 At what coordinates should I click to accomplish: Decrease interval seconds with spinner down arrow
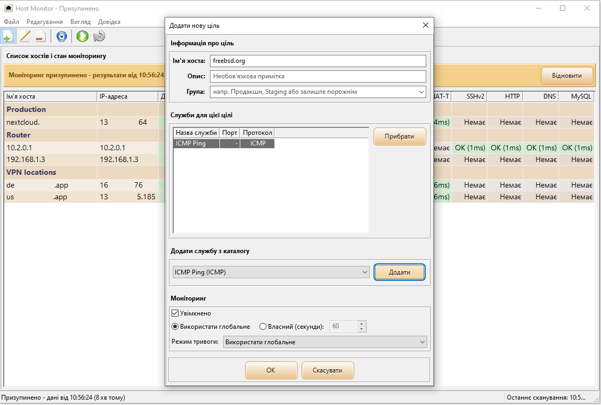coord(361,329)
